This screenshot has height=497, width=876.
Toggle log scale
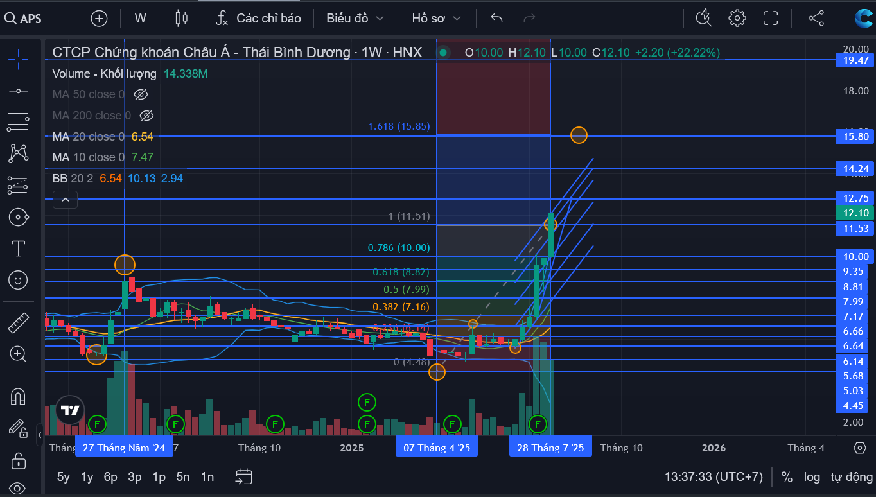[x=812, y=477]
